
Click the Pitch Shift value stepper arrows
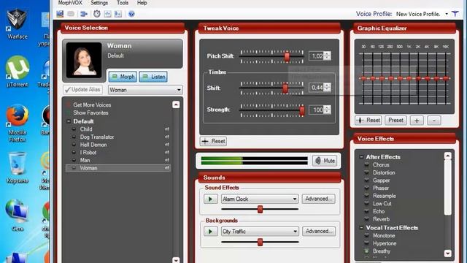pyautogui.click(x=327, y=56)
